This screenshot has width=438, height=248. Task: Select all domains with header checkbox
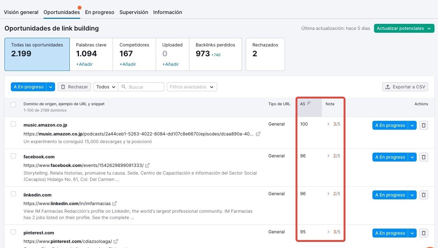[13, 105]
